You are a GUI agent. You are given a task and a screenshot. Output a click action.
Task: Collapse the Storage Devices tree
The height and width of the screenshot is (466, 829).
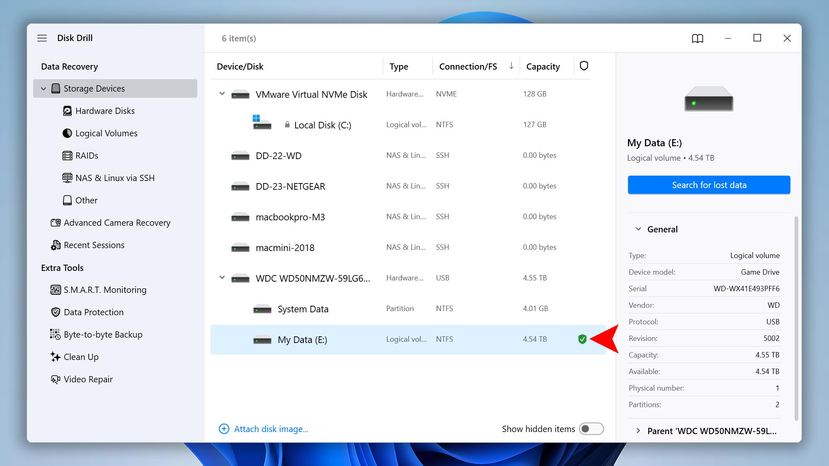pyautogui.click(x=44, y=89)
